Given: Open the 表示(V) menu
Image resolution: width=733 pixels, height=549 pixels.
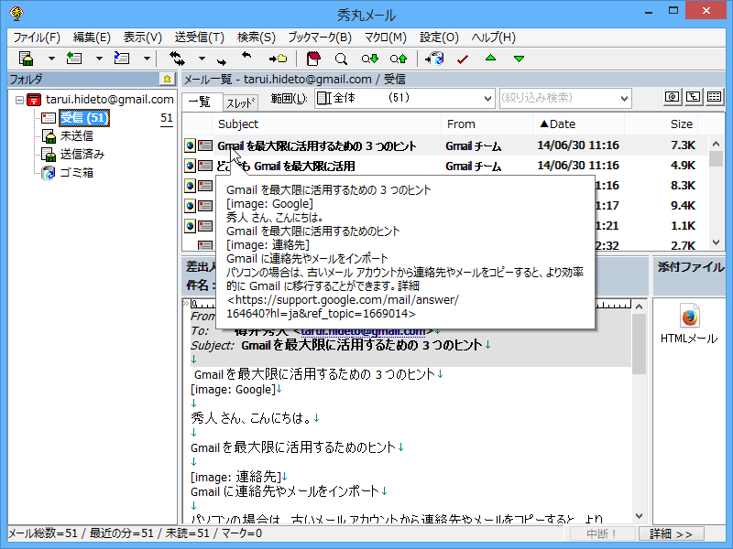Looking at the screenshot, I should point(143,38).
